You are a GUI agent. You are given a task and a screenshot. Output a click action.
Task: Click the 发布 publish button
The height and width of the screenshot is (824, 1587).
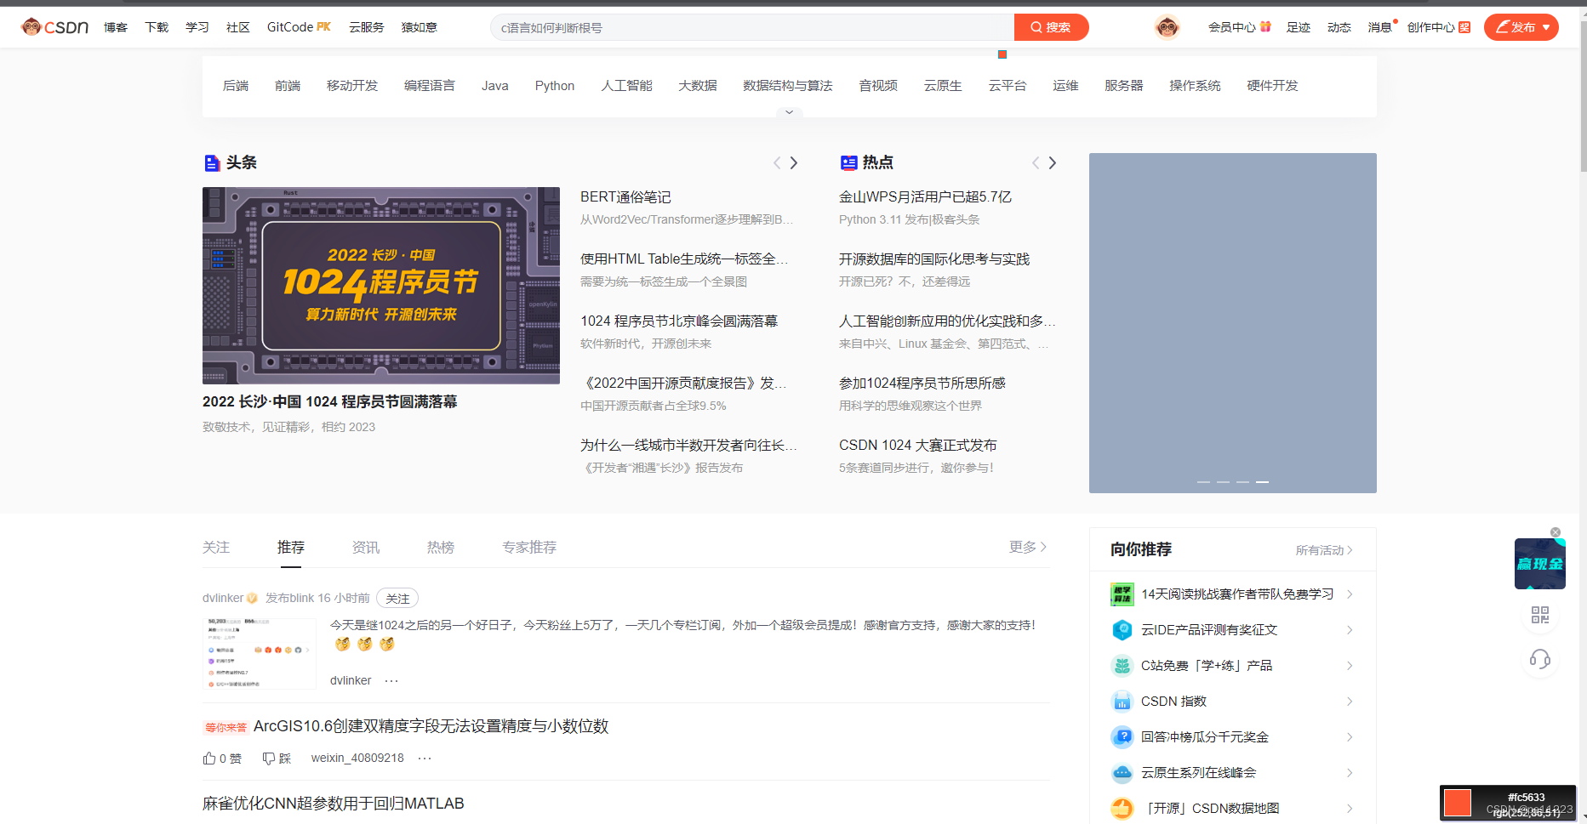(1521, 27)
